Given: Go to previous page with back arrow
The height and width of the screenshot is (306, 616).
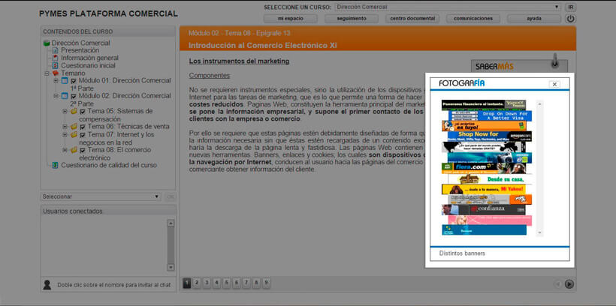Looking at the screenshot, I should point(557,284).
